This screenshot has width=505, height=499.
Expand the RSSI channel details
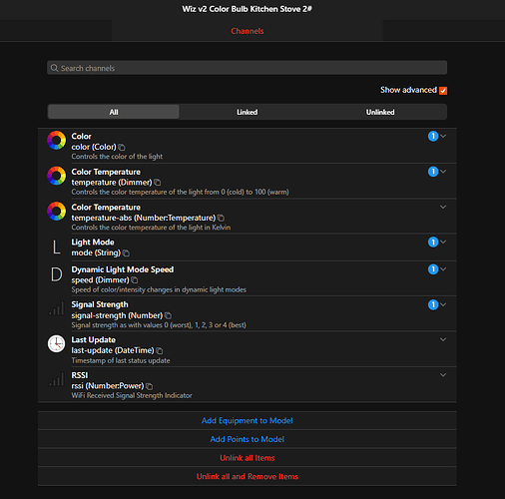coord(443,375)
